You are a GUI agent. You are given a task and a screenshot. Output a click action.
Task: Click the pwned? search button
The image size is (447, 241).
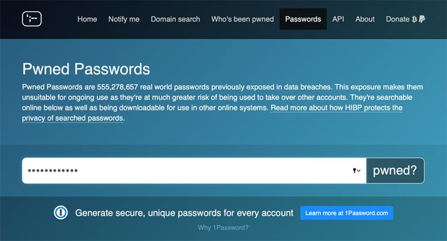click(x=395, y=170)
